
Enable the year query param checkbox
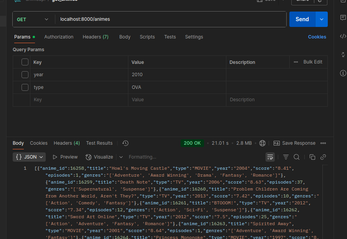point(25,75)
